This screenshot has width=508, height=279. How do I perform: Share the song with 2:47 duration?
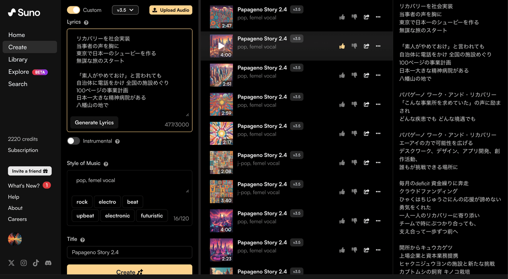(367, 17)
